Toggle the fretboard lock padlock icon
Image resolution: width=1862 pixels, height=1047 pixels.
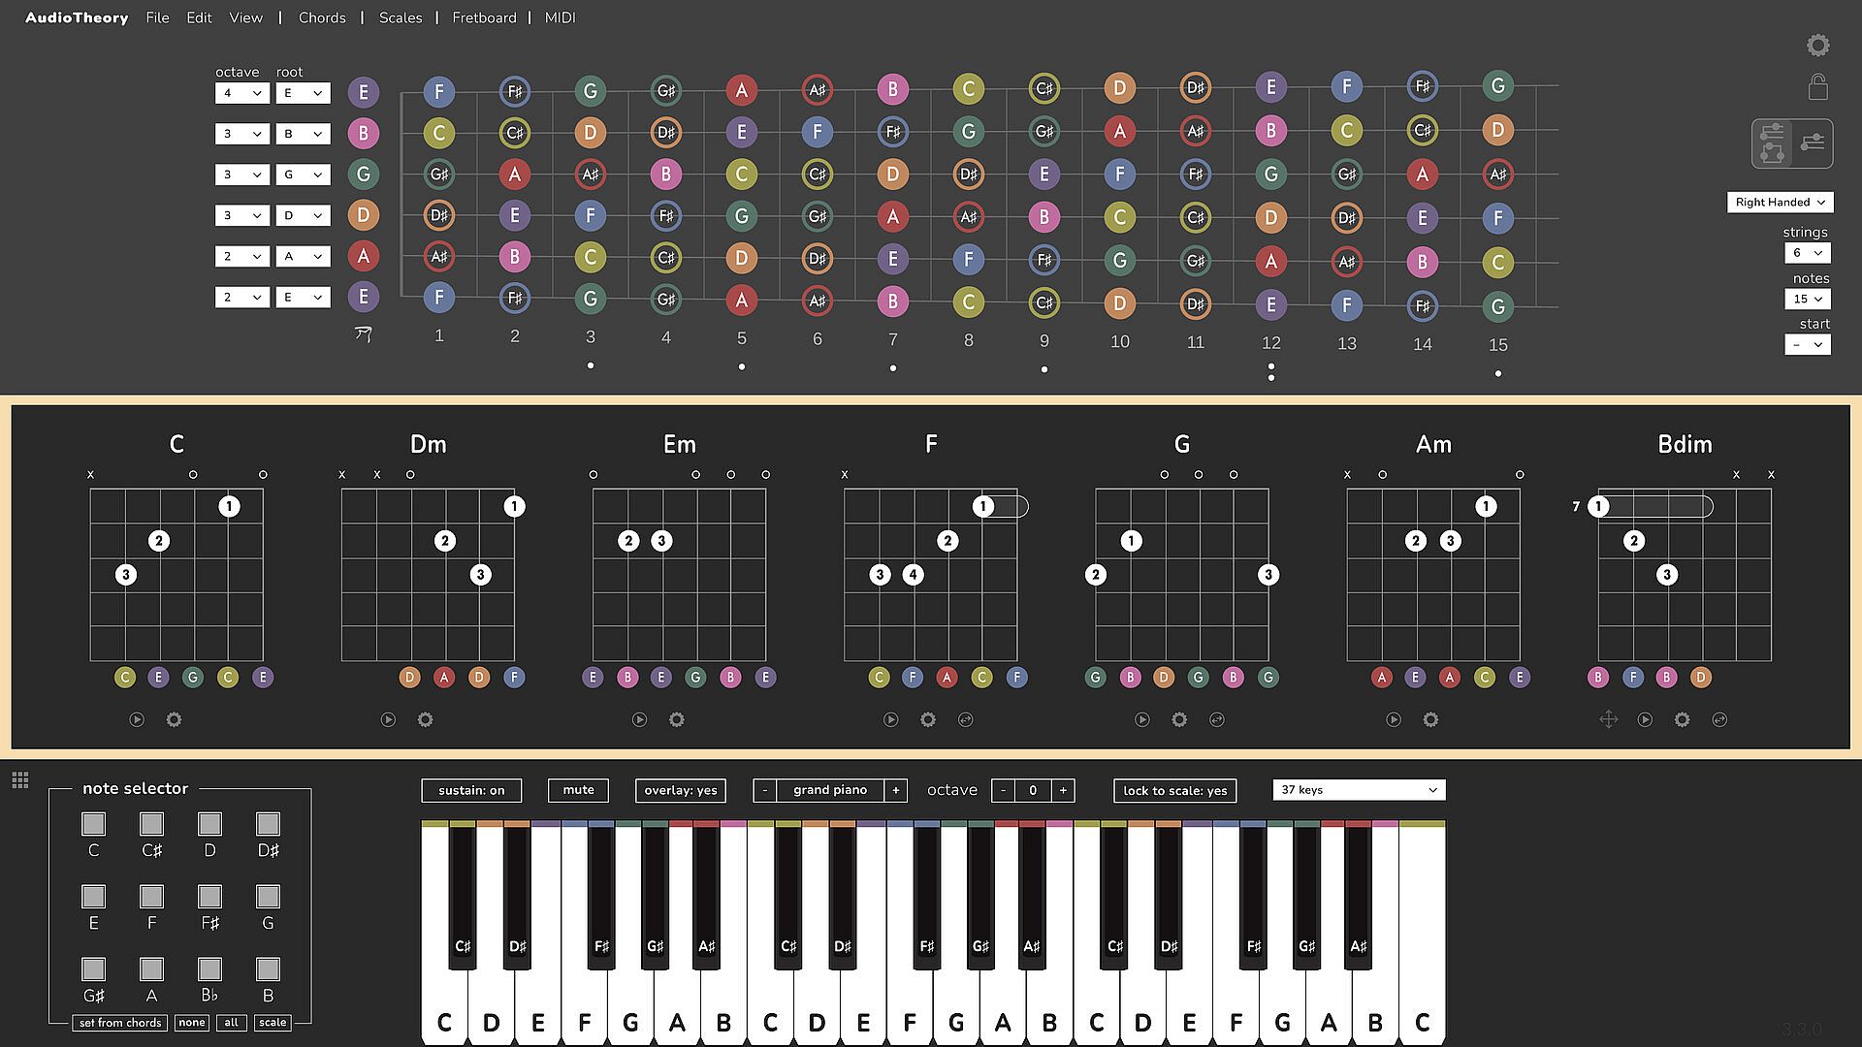click(x=1817, y=87)
